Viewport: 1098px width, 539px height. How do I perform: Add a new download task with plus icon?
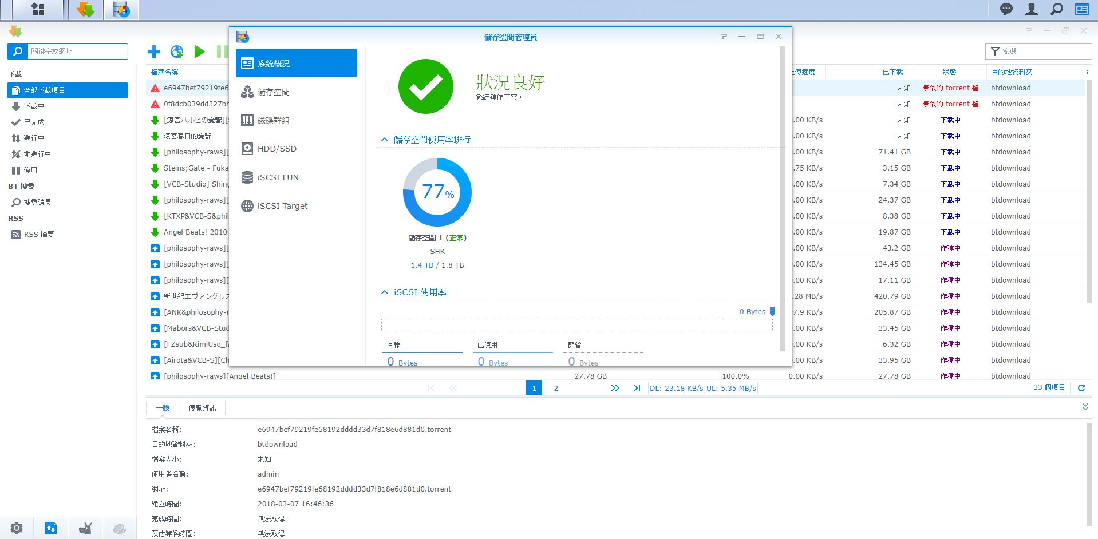(x=154, y=51)
